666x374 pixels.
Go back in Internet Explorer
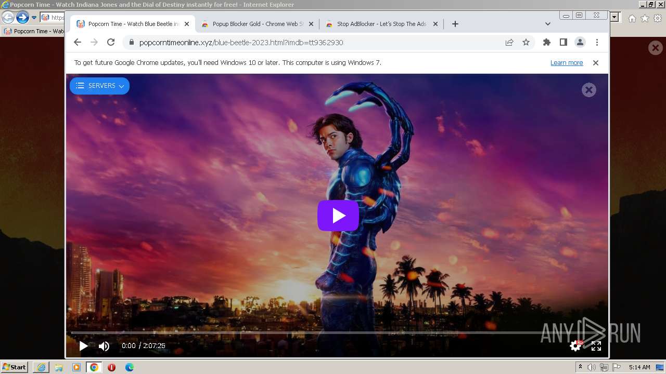click(x=8, y=18)
